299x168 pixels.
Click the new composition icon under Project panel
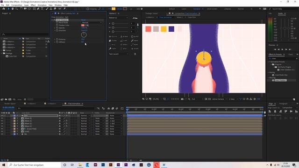coord(10,99)
